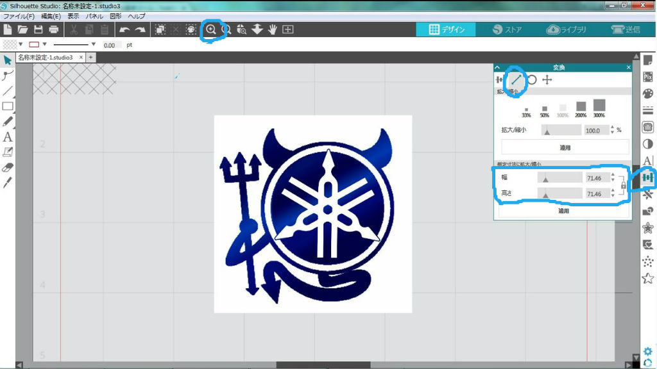Zoom out with magnifier icon
The width and height of the screenshot is (657, 369).
pyautogui.click(x=226, y=29)
